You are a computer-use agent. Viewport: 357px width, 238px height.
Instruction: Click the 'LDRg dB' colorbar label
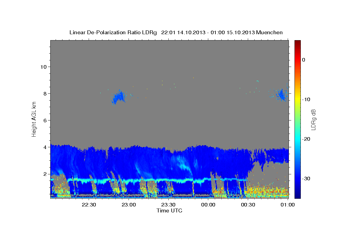pos(313,120)
